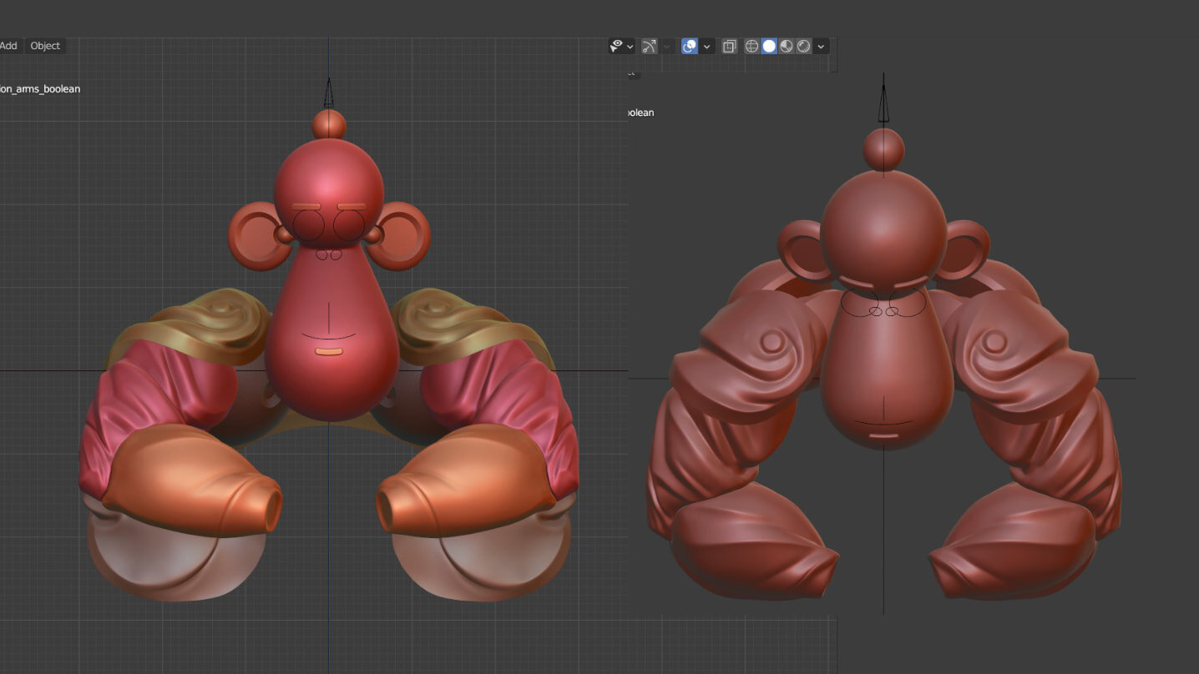Switch to rendered viewport shading
The width and height of the screenshot is (1199, 674).
click(804, 46)
